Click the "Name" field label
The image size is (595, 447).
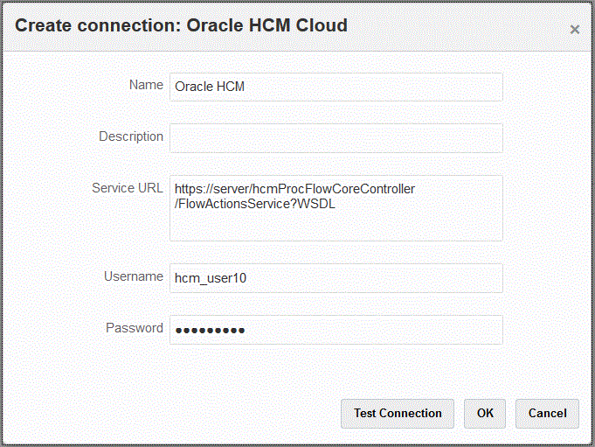point(146,86)
